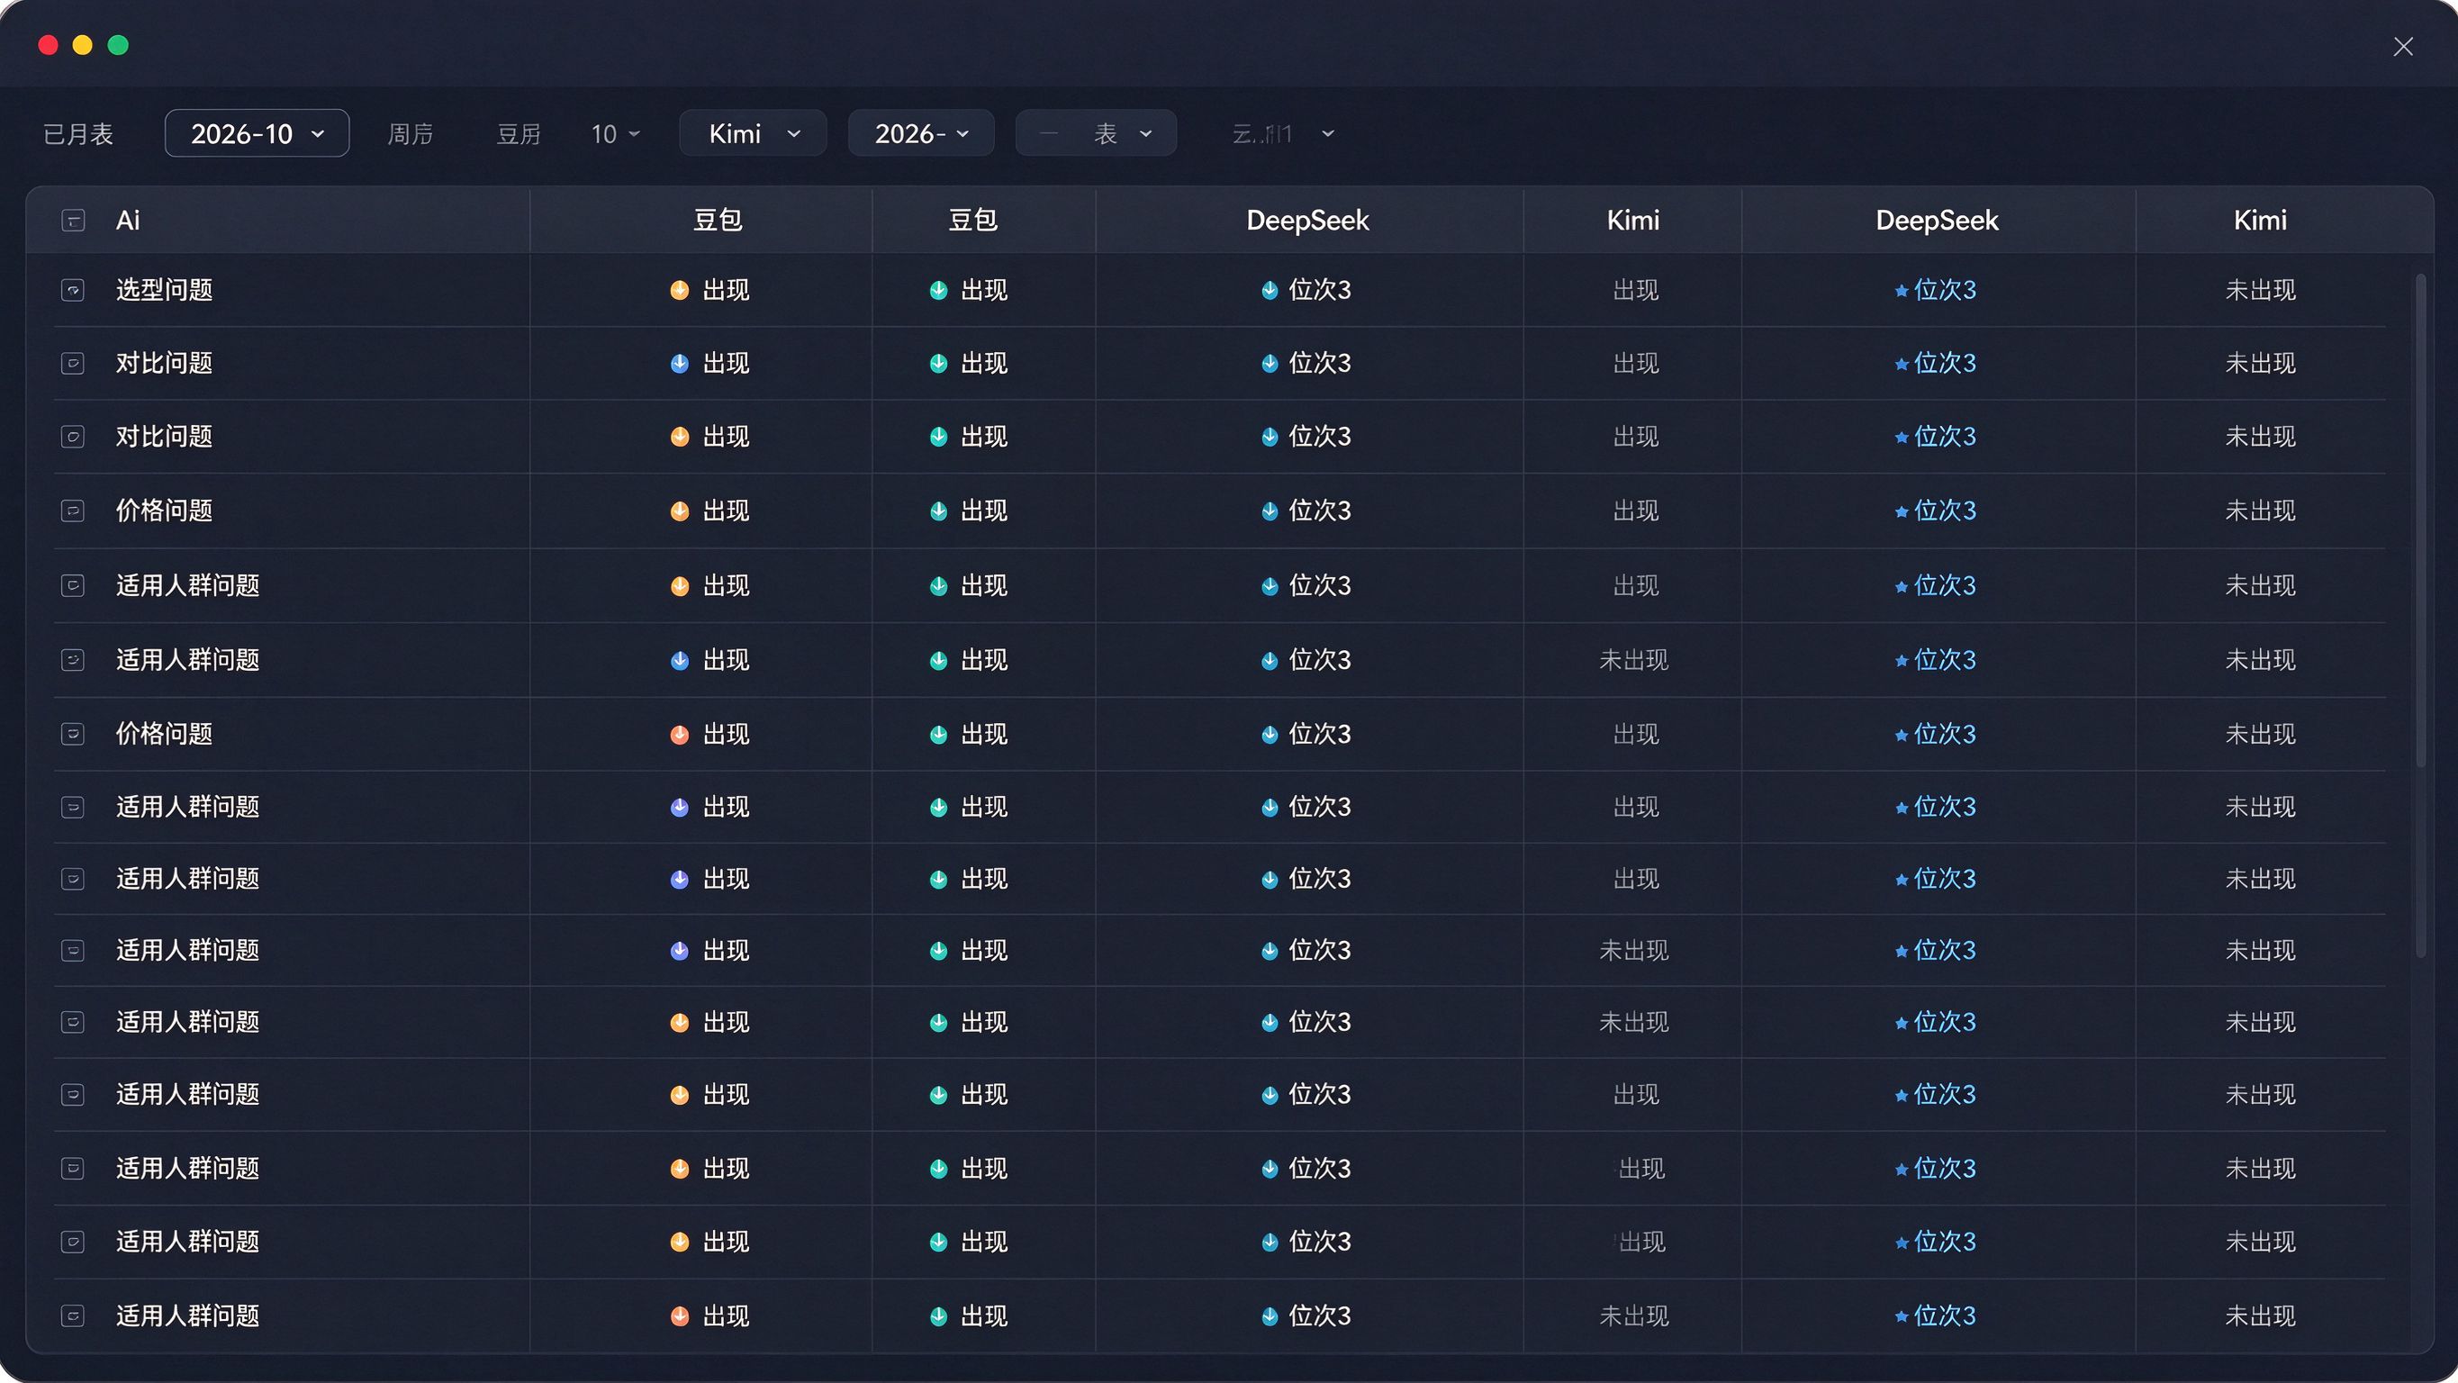Screen dimensions: 2458x1383
Task: Click orange 出现 icon in a 价格问题 row
Action: [680, 511]
